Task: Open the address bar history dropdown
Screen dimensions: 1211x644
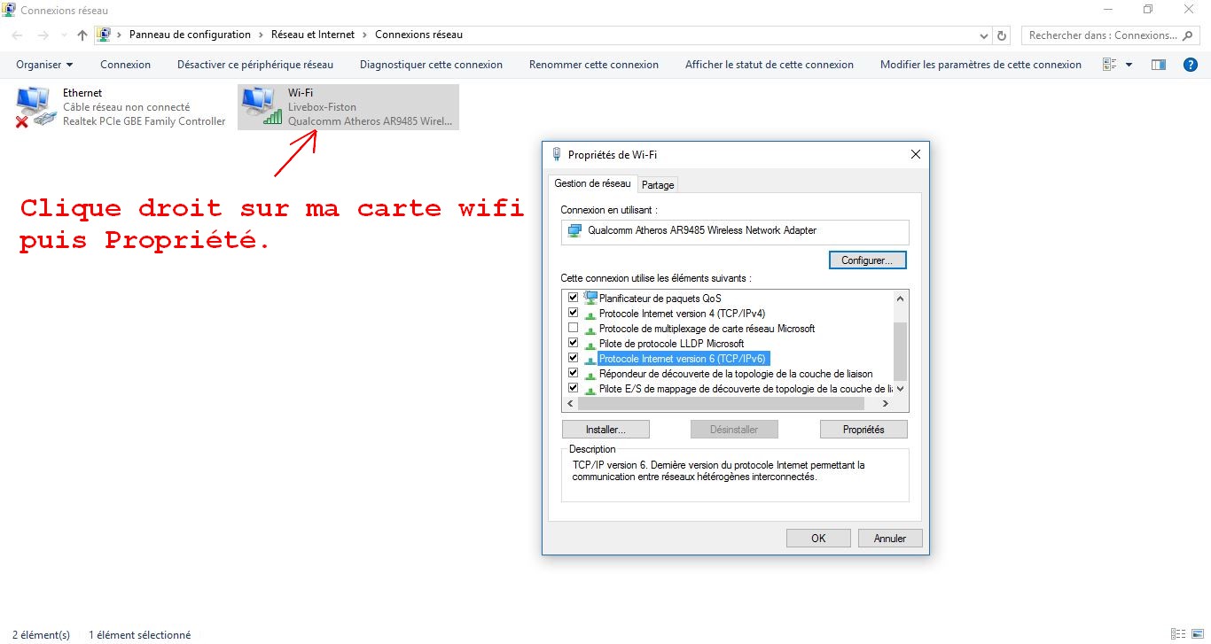Action: [984, 35]
